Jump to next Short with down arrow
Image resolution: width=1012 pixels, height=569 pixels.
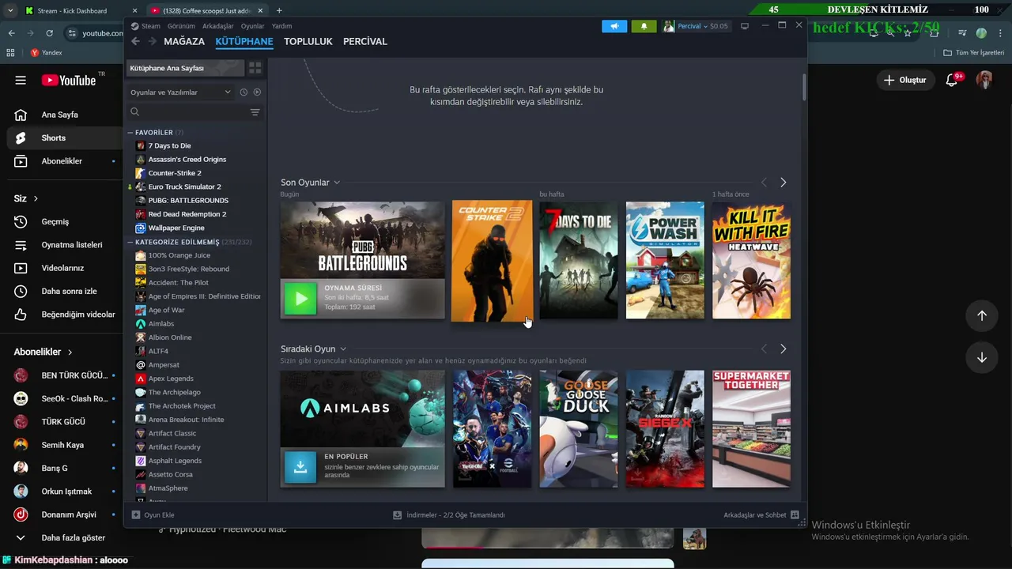pyautogui.click(x=981, y=357)
